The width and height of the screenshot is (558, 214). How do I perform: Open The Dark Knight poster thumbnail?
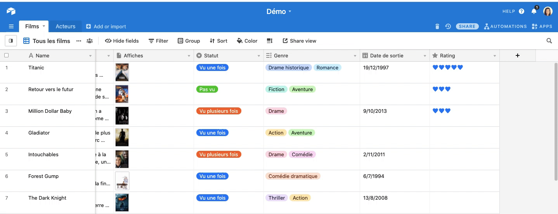(122, 202)
